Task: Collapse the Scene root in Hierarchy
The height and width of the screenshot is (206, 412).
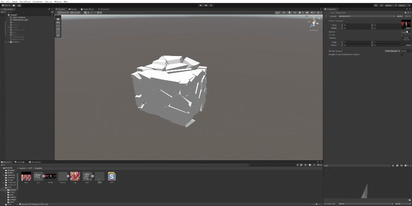Action: point(7,15)
